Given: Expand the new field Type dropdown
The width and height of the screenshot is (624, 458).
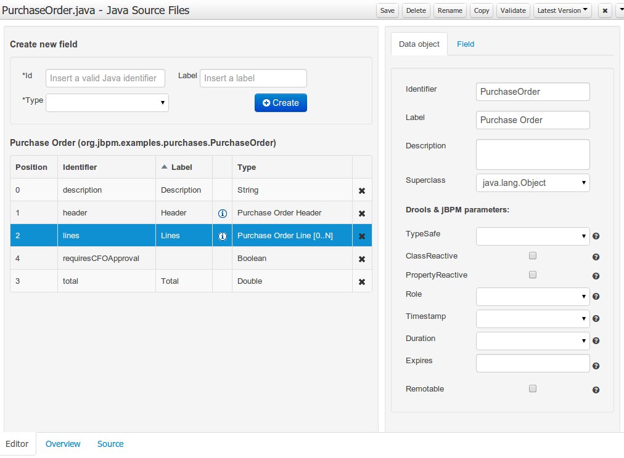Looking at the screenshot, I should click(x=107, y=103).
